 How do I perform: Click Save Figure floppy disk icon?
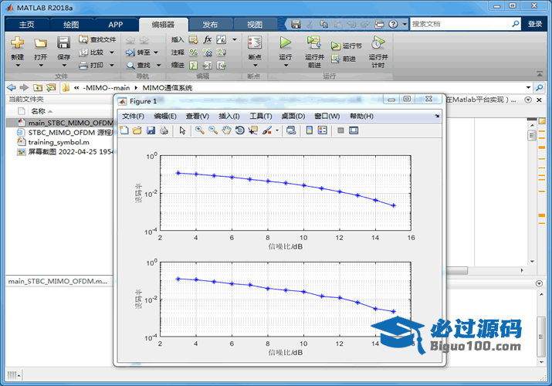pyautogui.click(x=151, y=130)
